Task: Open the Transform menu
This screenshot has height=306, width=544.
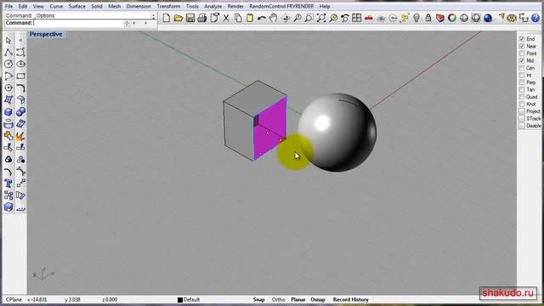Action: tap(168, 6)
